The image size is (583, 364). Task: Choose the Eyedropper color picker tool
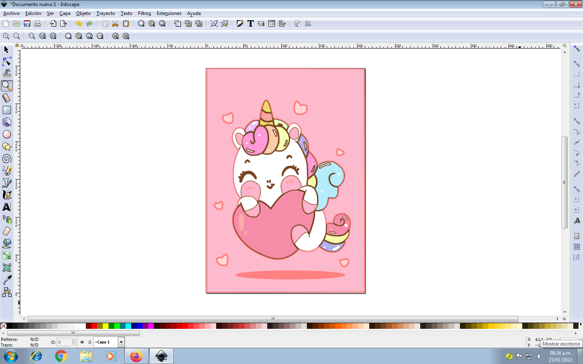[7, 280]
